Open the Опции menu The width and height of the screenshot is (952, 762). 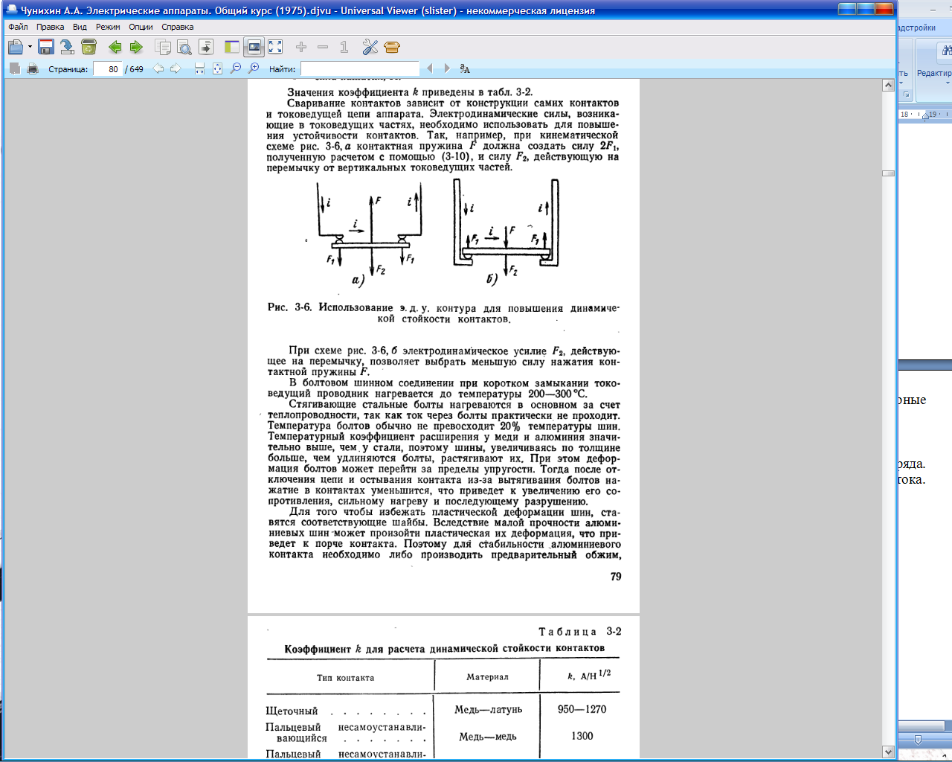pos(141,27)
